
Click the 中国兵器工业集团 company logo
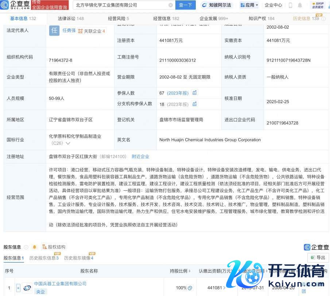click(27, 288)
